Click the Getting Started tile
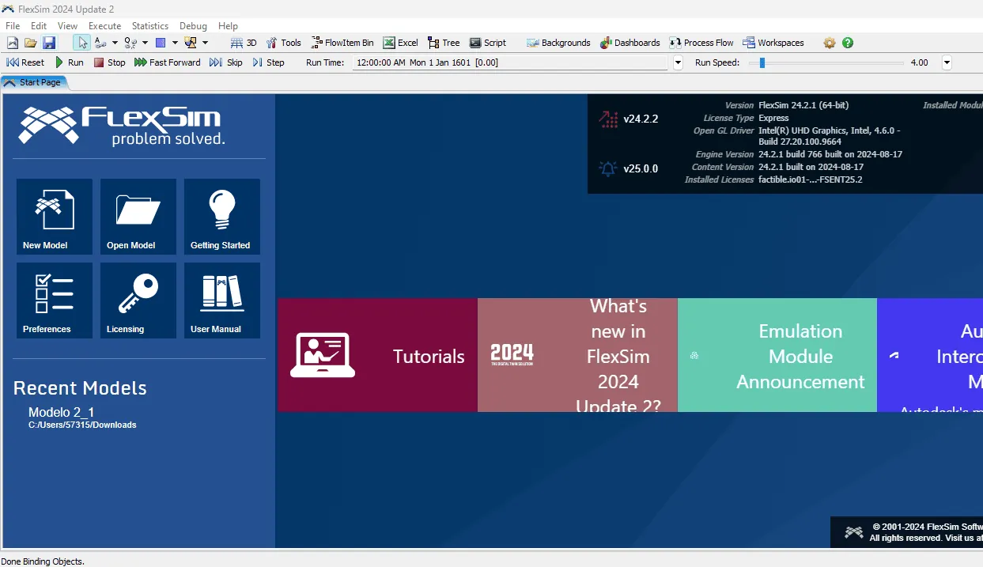Screen dimensions: 983x567 [222, 217]
